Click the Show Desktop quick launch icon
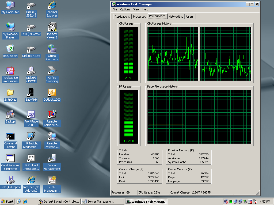 [x=18, y=202]
